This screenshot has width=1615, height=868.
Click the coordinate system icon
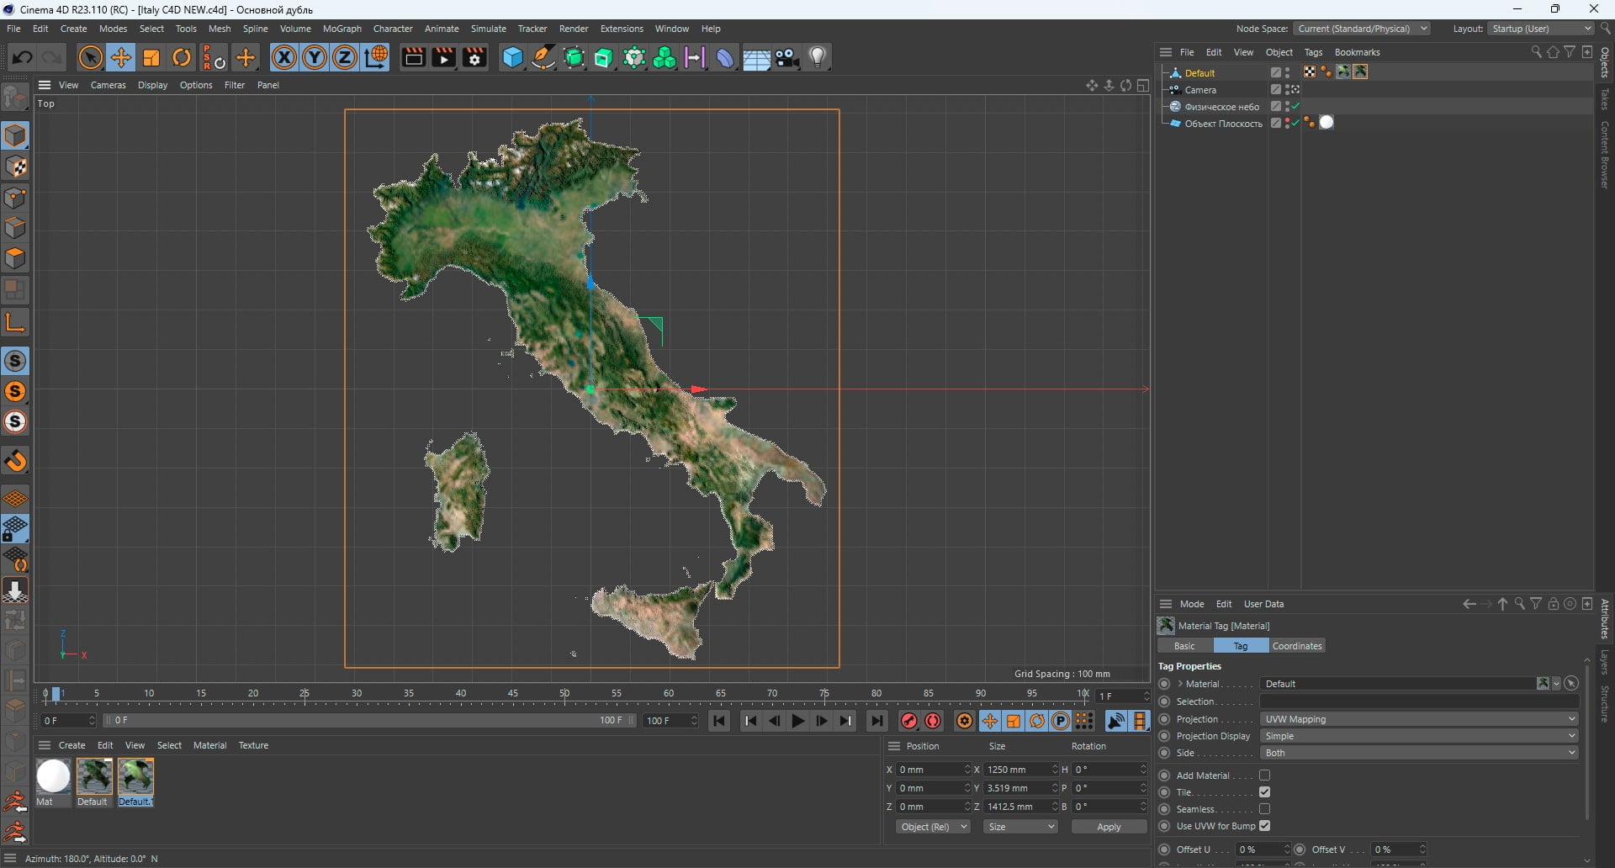[x=376, y=57]
